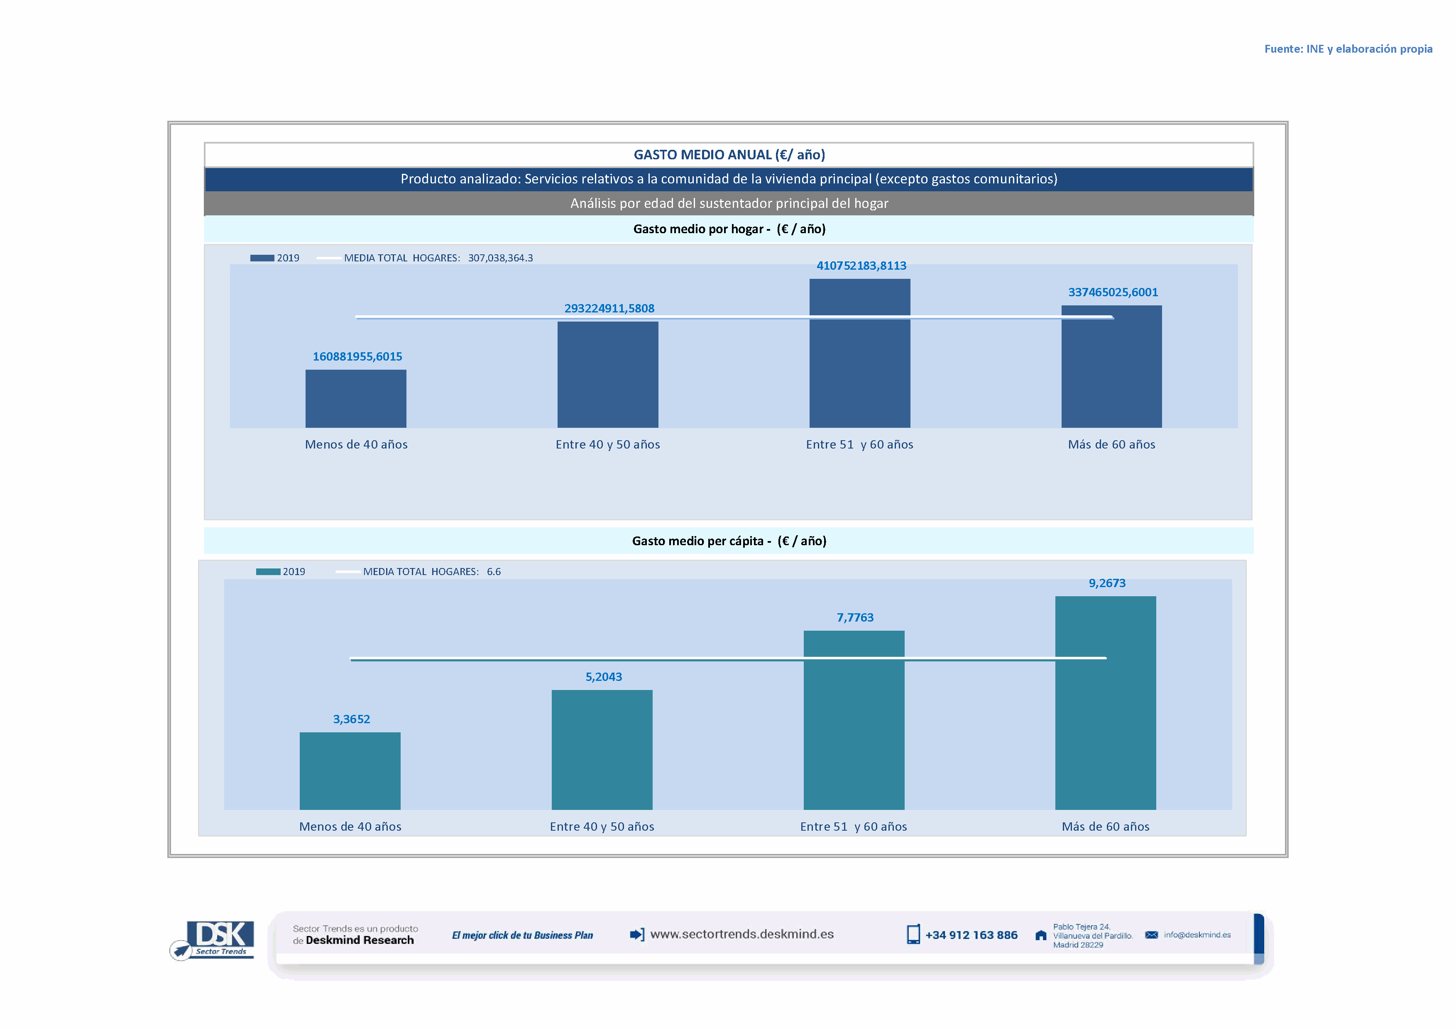The image size is (1456, 1029).
Task: Click the dark blue 2019 legend marker, top chart
Action: coord(262,258)
